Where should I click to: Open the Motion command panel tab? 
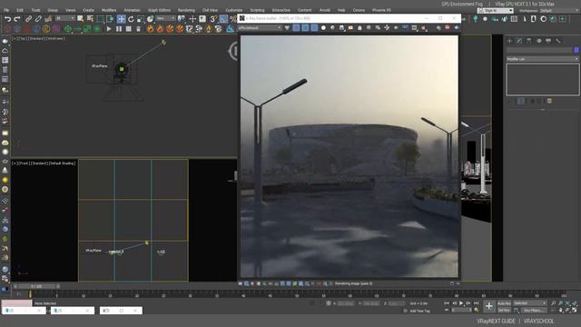pyautogui.click(x=539, y=41)
